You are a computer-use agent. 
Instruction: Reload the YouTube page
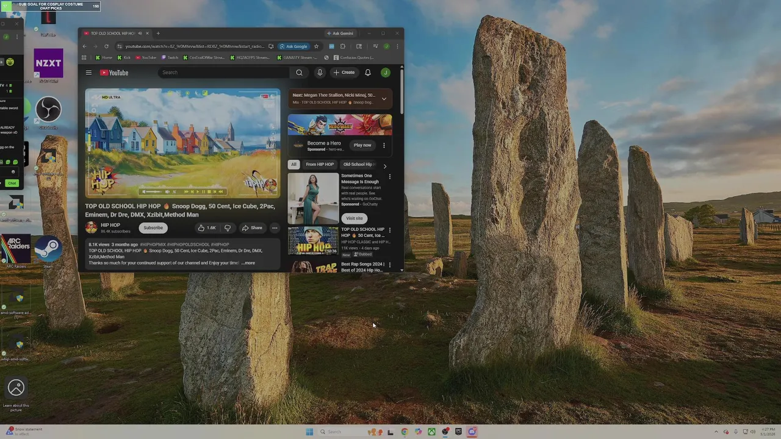106,46
